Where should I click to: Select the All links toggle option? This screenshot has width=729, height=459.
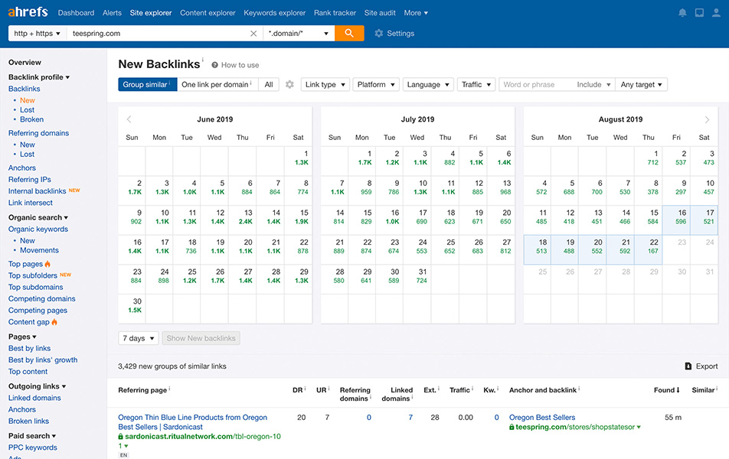point(269,85)
